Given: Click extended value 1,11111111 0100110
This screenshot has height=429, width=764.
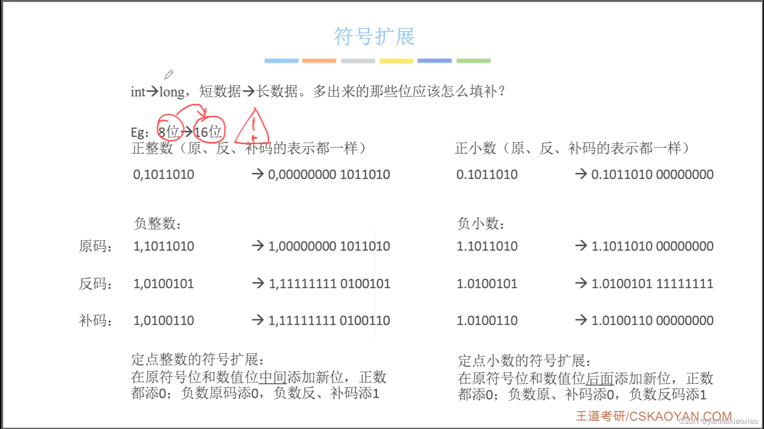Looking at the screenshot, I should [329, 321].
